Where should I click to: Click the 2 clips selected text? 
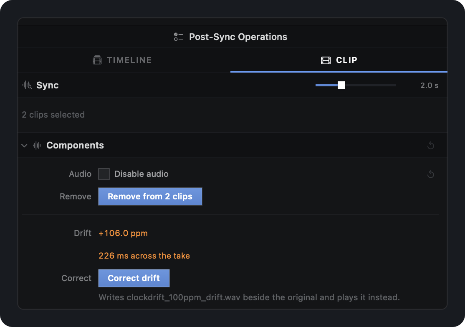pyautogui.click(x=53, y=115)
